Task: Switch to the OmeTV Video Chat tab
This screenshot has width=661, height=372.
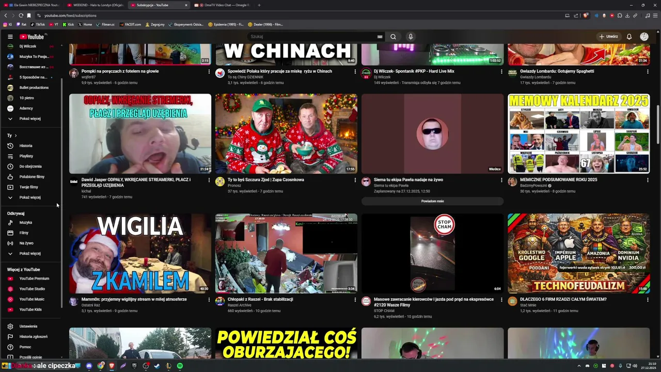Action: click(x=221, y=5)
